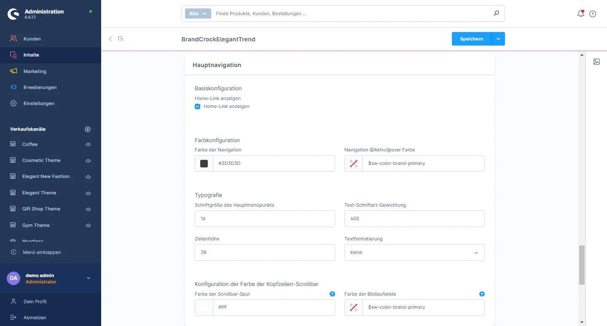
Task: Click help icon for Farbe der Bildlaufleiste
Action: pyautogui.click(x=482, y=294)
